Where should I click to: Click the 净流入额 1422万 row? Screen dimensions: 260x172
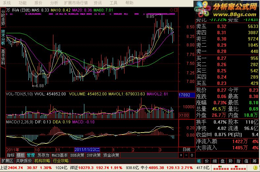click(227, 141)
